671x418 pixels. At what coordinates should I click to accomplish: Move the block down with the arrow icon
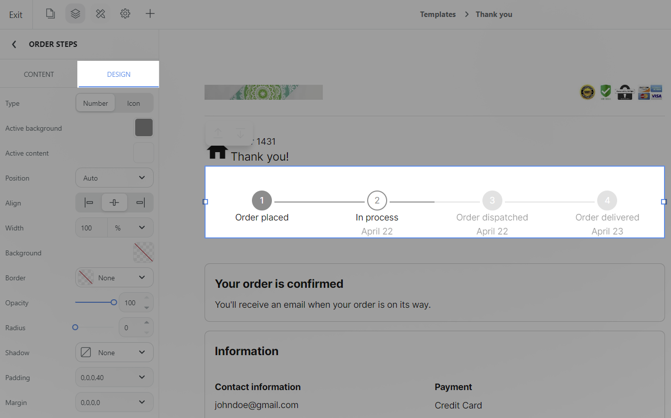point(240,133)
